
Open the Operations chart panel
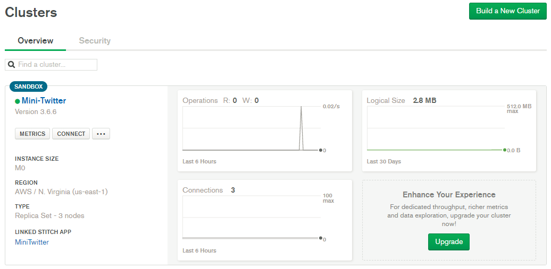265,131
